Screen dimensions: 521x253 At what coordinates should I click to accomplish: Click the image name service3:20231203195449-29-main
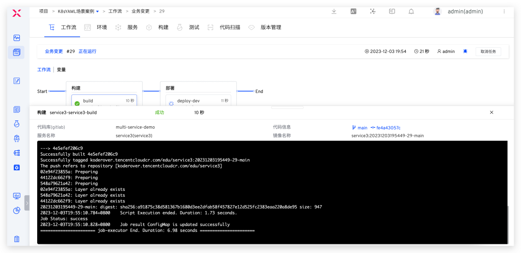pos(387,135)
